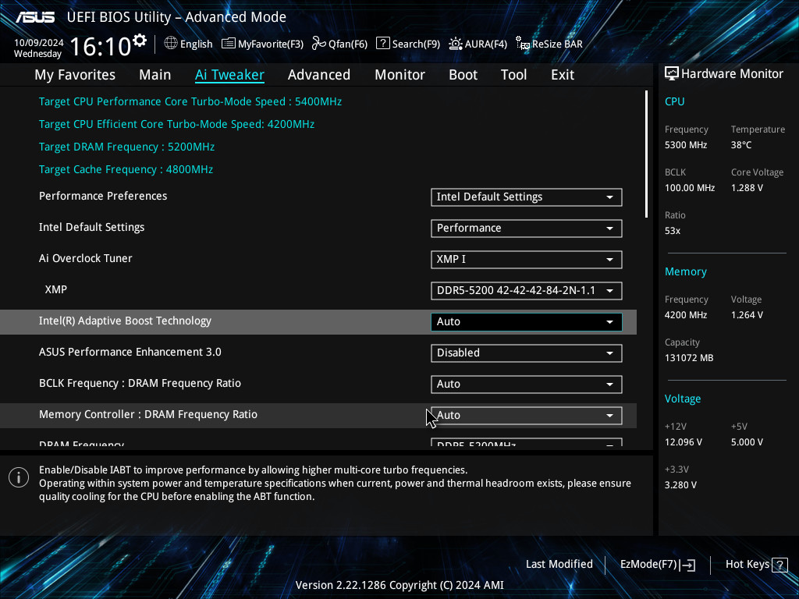Click the Memory heading in Hardware Monitor
799x599 pixels.
coord(685,271)
